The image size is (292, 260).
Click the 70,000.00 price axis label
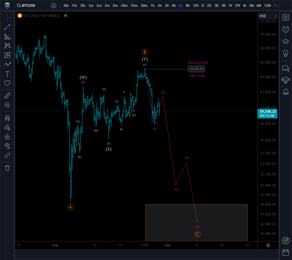(268, 34)
